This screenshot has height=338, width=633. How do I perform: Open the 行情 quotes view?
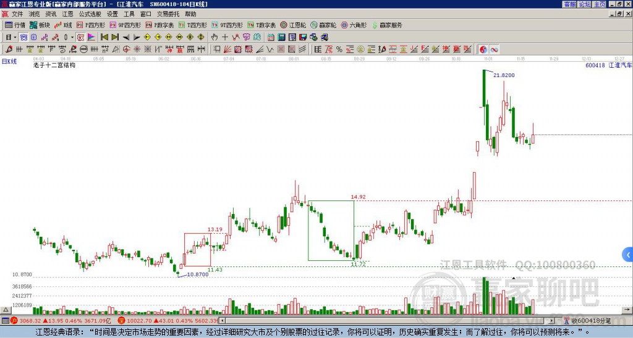click(15, 25)
